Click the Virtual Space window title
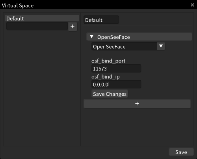Screen dimensions: 197x159 (18, 6)
